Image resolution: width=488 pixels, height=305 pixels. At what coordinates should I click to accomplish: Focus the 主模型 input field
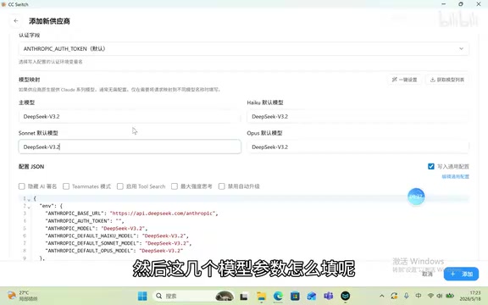point(130,117)
